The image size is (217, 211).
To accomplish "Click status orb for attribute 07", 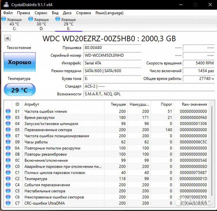I will click(8, 136).
